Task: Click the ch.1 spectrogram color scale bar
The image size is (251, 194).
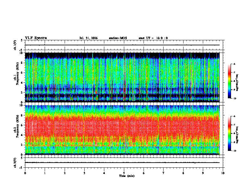Action: coord(229,81)
